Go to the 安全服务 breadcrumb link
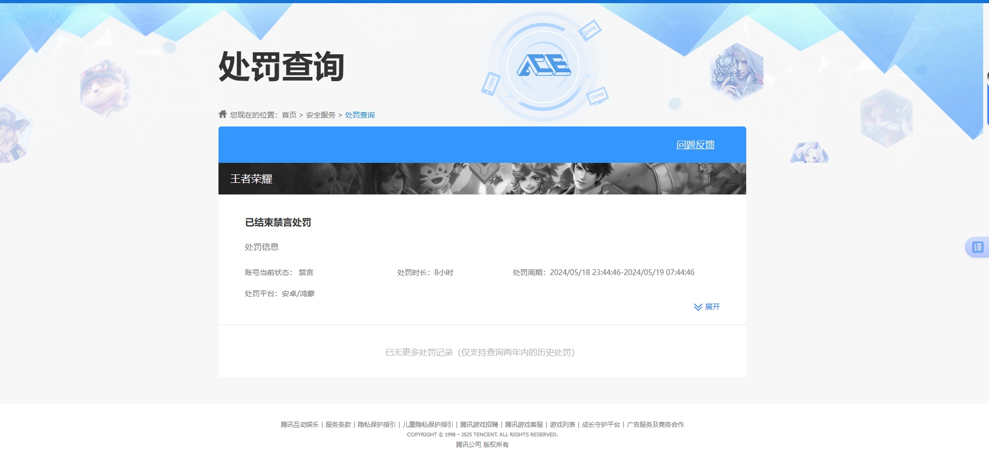Screen dimensions: 989x449 [x=321, y=115]
